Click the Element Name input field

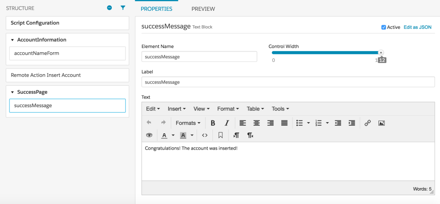click(x=199, y=57)
